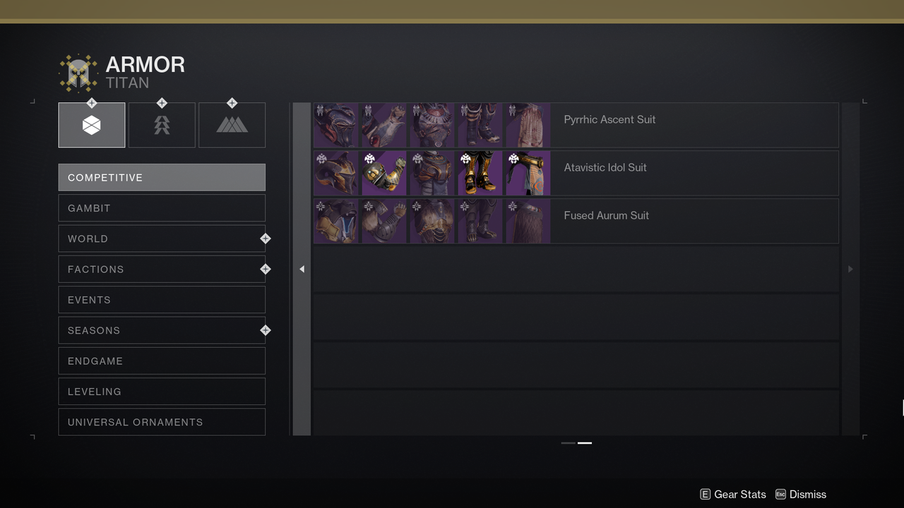Select Pyrrhic Ascent gauntlets icon
The height and width of the screenshot is (508, 904).
(x=384, y=125)
